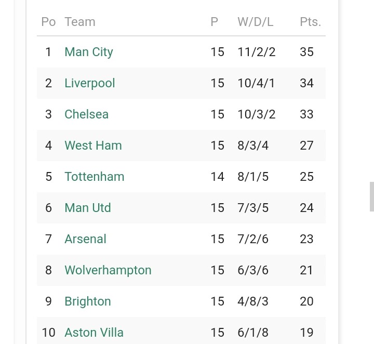
Task: Open the Aston Villa team link
Action: (x=94, y=333)
